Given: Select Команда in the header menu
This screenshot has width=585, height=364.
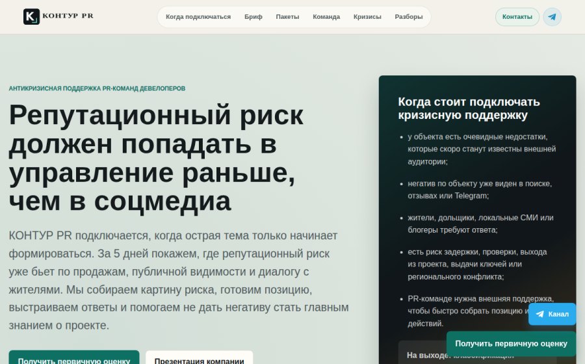Looking at the screenshot, I should 326,17.
